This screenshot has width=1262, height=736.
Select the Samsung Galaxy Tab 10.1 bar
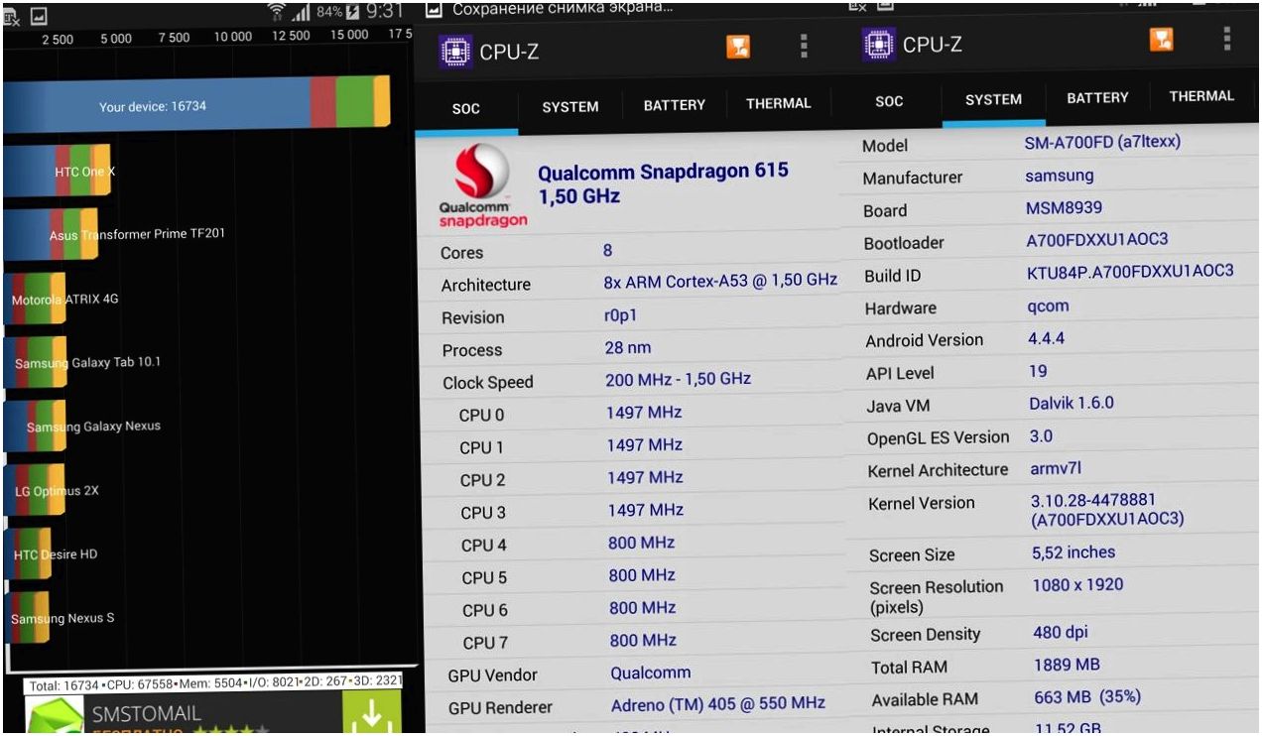[35, 362]
